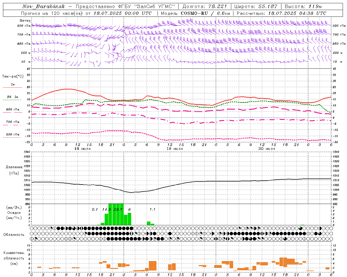
Task: Click the 'Ветер' wind panel label
Action: (25, 21)
